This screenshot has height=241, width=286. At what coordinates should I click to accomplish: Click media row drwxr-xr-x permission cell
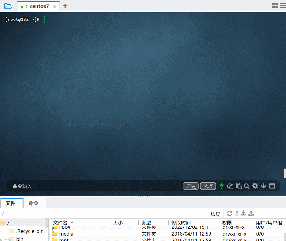[x=234, y=234]
